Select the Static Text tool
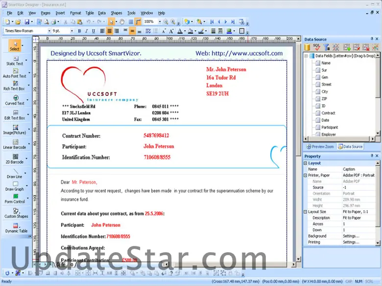This screenshot has width=382, height=286. tap(15, 61)
